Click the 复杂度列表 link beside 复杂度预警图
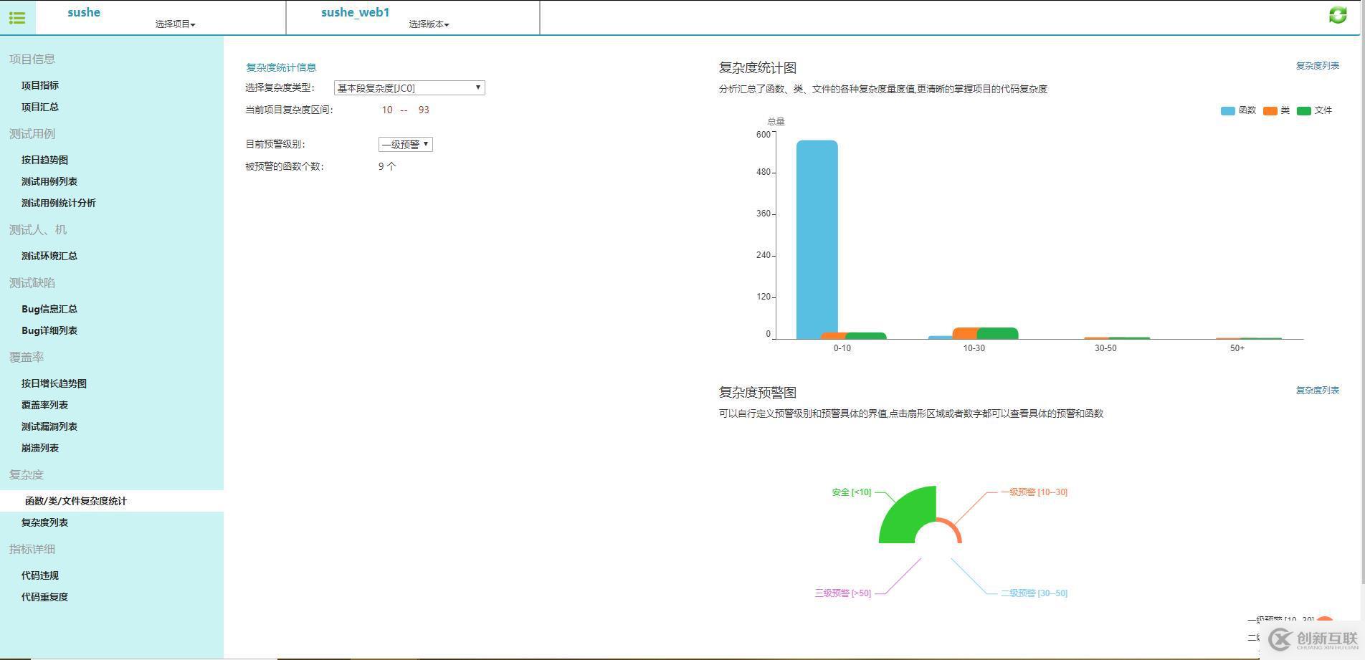The image size is (1365, 660). tap(1317, 390)
